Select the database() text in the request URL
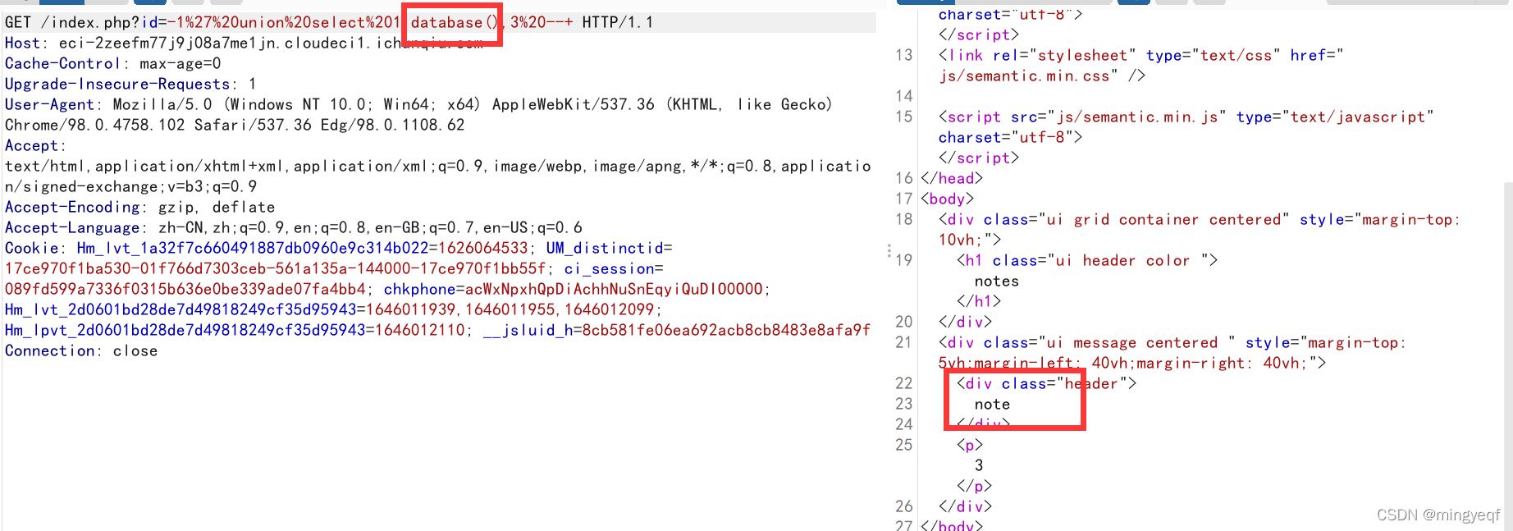Viewport: 1513px width, 531px height. click(454, 22)
